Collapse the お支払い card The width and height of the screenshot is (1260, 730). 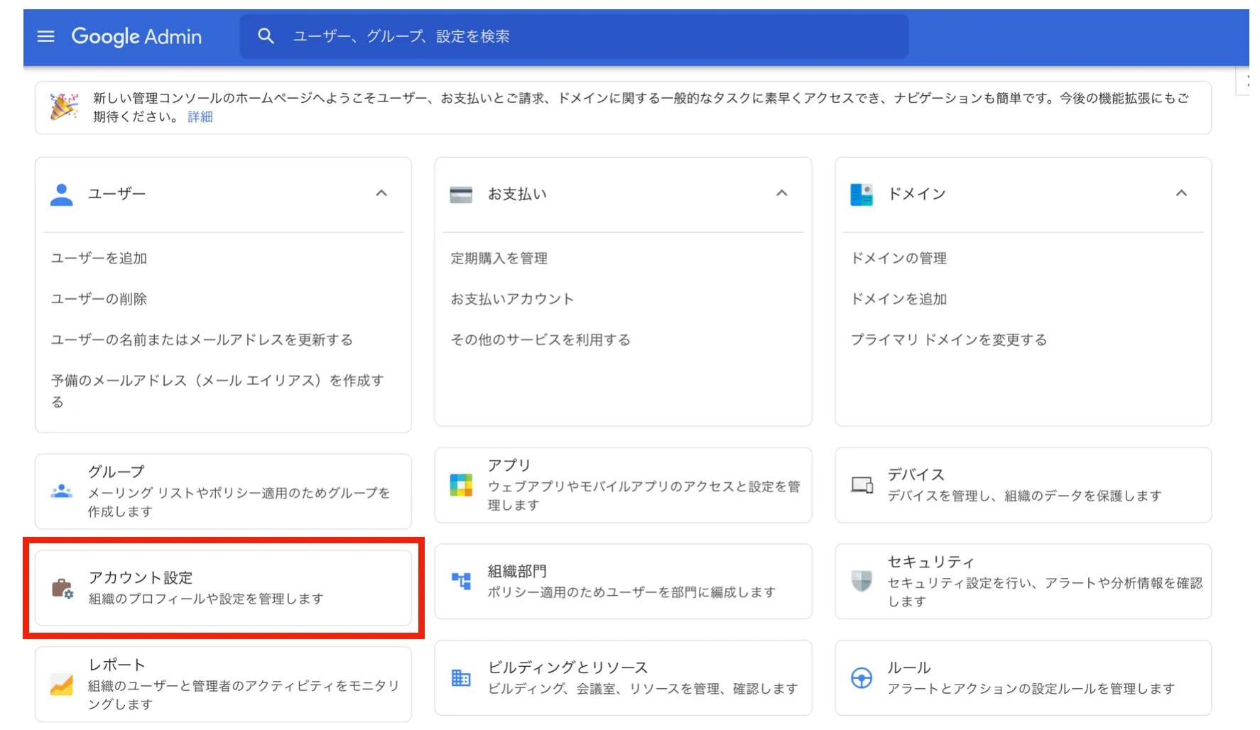(782, 193)
